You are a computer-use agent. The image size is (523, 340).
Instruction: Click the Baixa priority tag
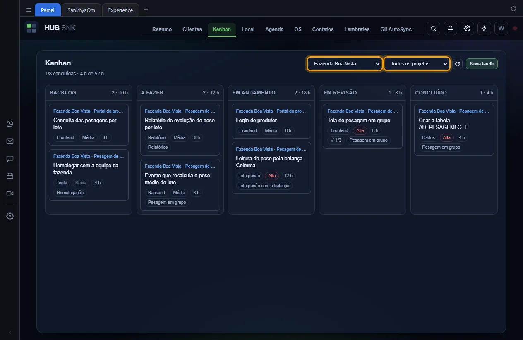pos(81,183)
